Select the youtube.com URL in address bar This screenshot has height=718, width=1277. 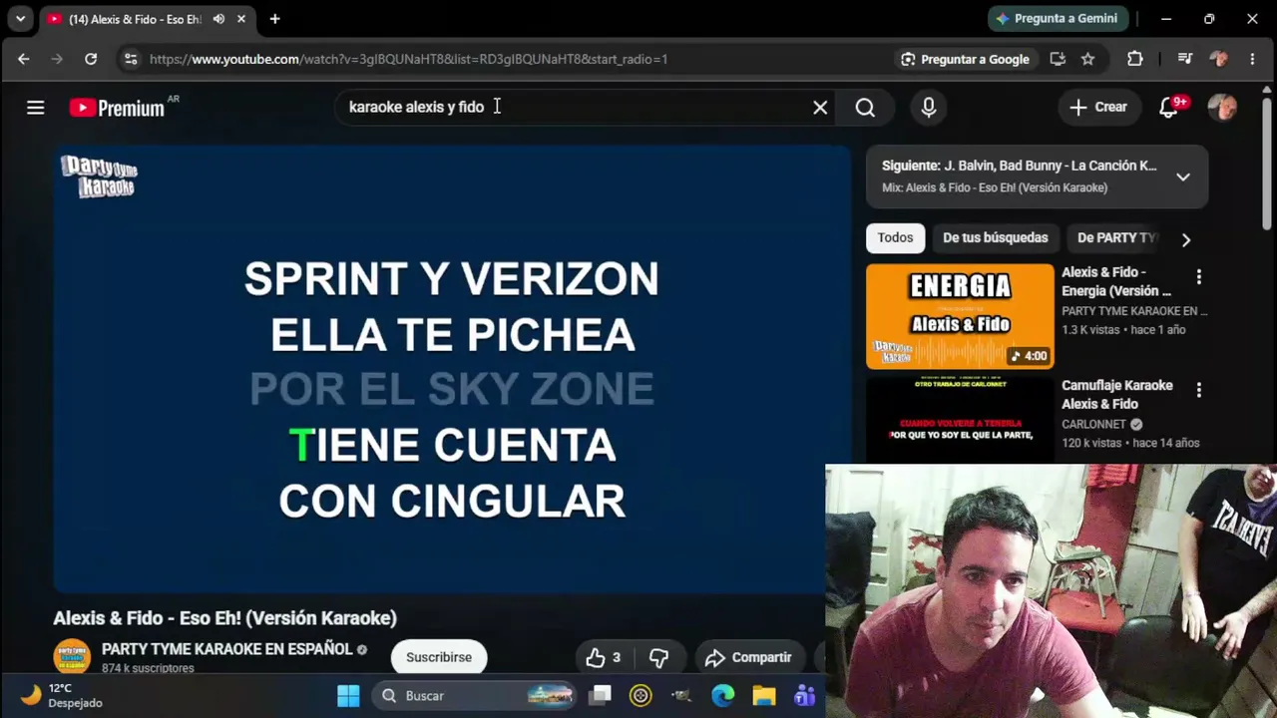(x=409, y=59)
